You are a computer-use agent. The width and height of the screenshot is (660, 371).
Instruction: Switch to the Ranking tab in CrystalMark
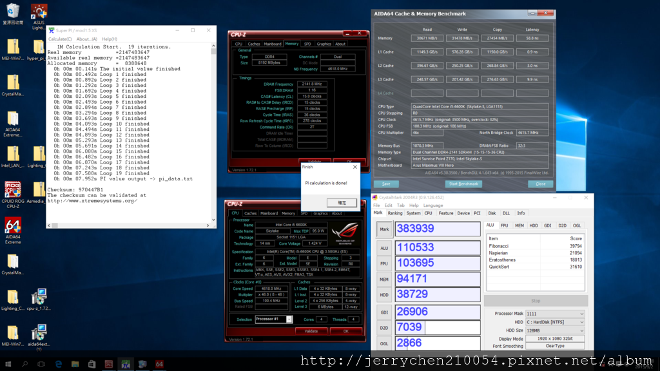point(395,213)
